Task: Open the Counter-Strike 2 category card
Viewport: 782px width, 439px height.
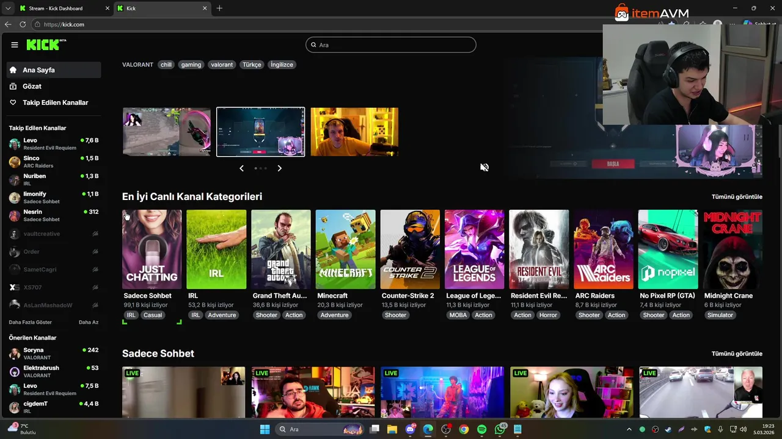Action: point(410,249)
